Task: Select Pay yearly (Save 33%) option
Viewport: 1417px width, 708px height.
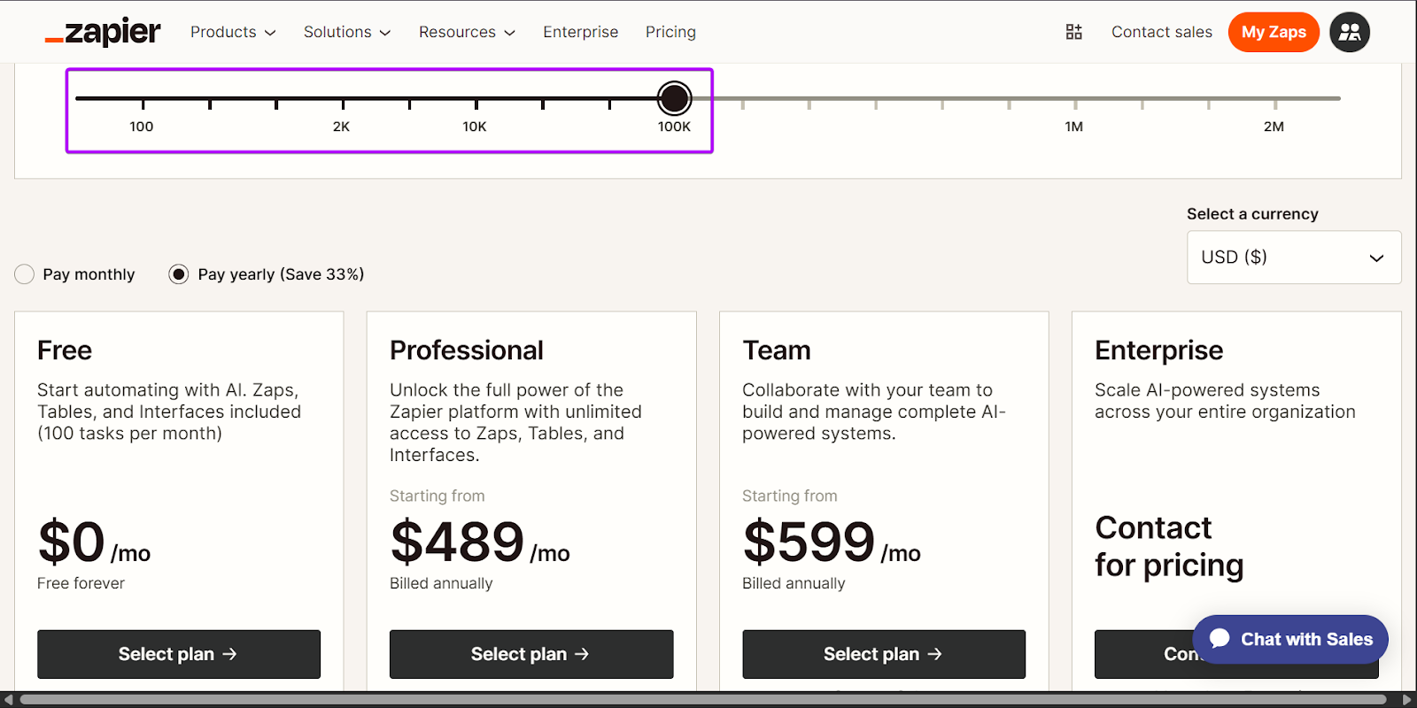Action: point(179,274)
